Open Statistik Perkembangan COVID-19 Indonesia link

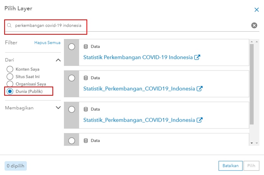[138, 57]
